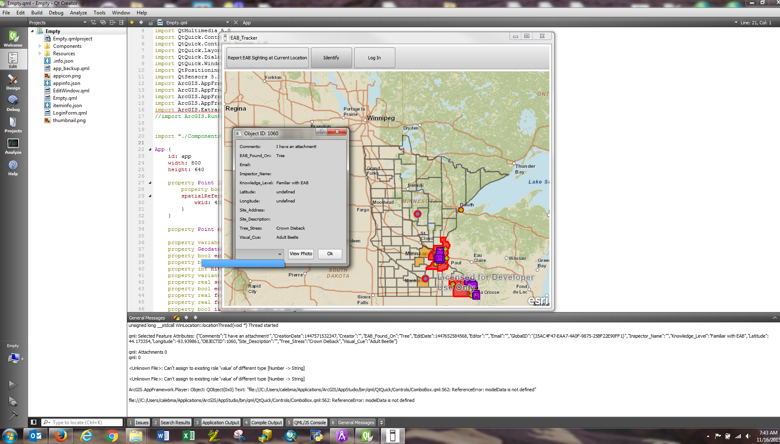Switch to Debug mode
The height and width of the screenshot is (444, 780).
pyautogui.click(x=13, y=103)
